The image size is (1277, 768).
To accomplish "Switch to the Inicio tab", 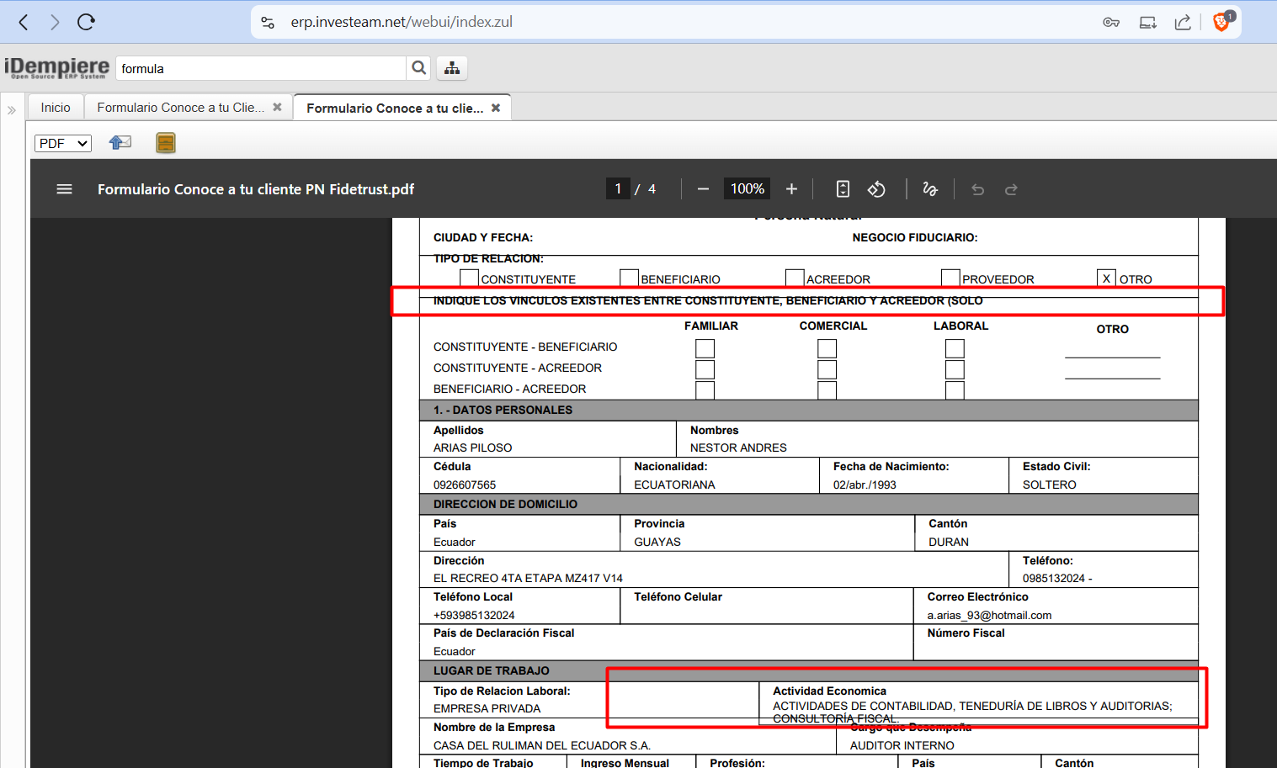I will tap(56, 108).
